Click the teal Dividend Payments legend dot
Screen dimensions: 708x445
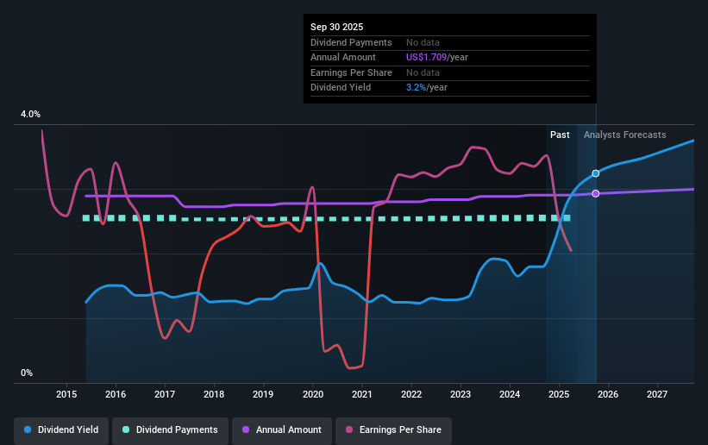click(x=126, y=429)
